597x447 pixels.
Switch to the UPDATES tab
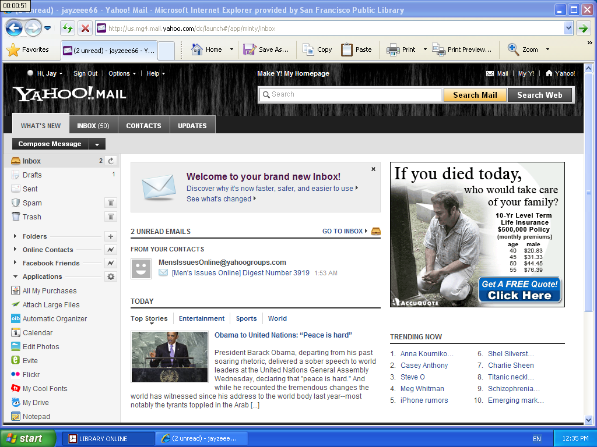(x=192, y=126)
